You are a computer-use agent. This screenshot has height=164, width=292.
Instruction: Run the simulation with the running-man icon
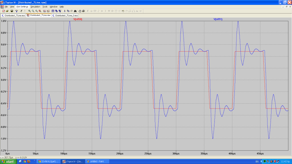(x=21, y=11)
